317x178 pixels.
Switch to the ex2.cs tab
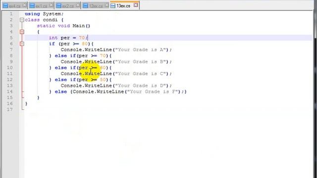tap(68, 5)
